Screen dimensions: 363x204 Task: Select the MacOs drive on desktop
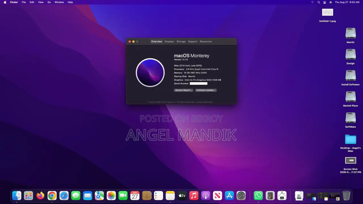[351, 35]
